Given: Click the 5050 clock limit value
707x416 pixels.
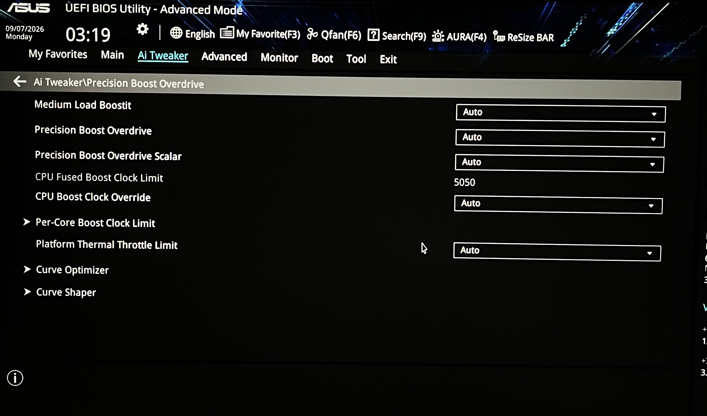Looking at the screenshot, I should click(x=465, y=182).
